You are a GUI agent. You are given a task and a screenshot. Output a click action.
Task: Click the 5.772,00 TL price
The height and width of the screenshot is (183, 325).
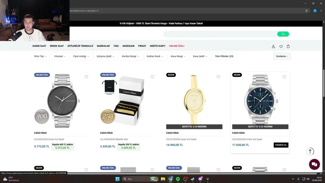pyautogui.click(x=42, y=146)
